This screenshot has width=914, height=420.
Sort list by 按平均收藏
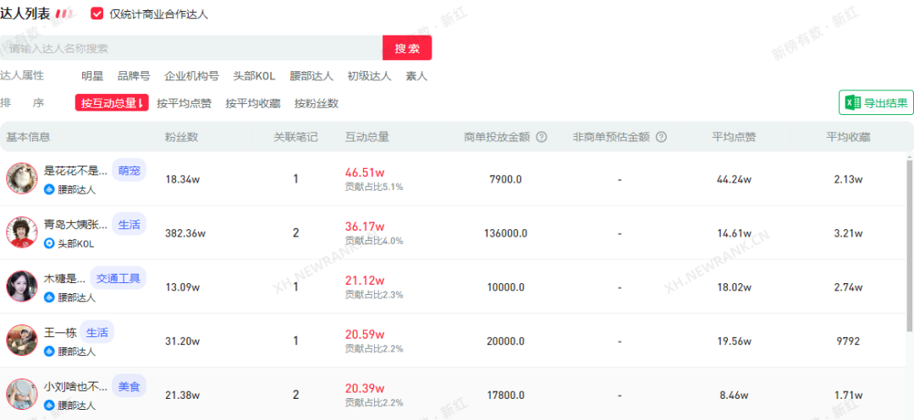(x=252, y=103)
